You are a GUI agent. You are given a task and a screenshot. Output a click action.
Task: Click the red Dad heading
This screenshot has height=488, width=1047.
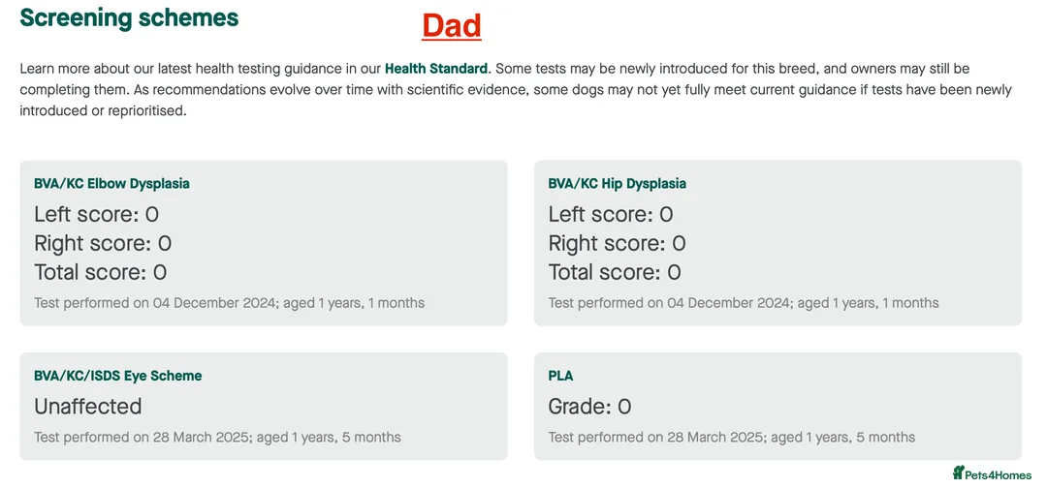(451, 25)
